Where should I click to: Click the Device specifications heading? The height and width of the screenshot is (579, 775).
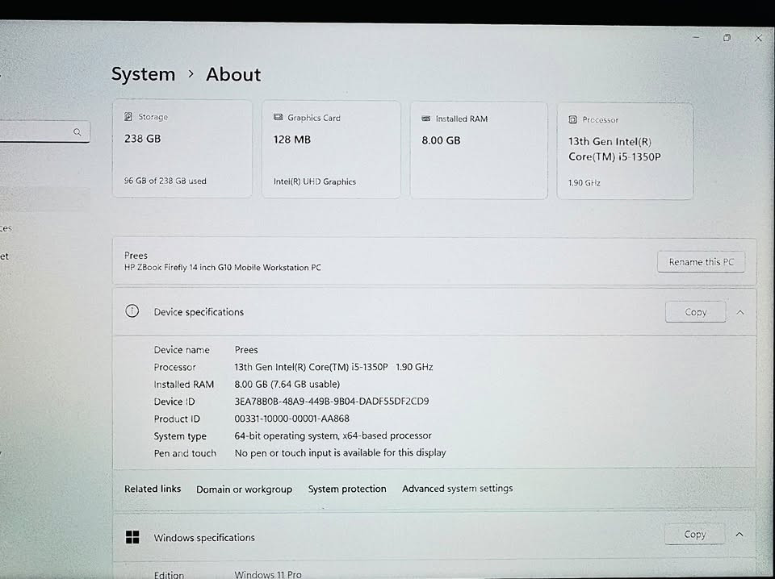click(199, 312)
